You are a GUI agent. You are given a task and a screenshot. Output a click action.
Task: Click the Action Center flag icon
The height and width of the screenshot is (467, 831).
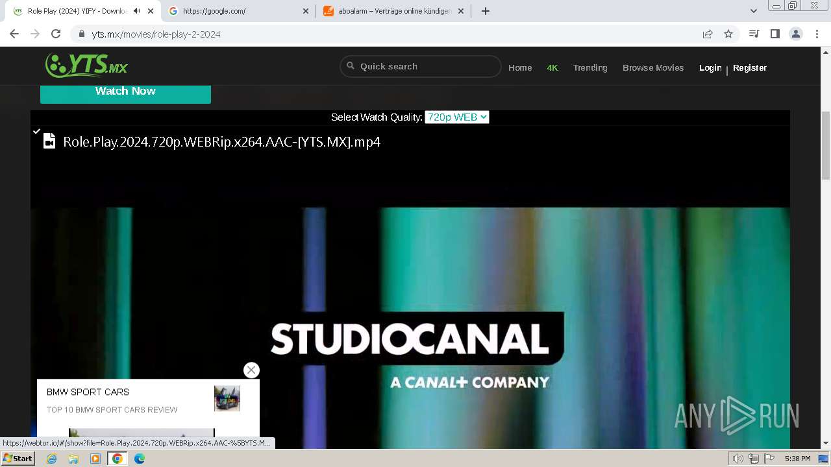coord(769,459)
